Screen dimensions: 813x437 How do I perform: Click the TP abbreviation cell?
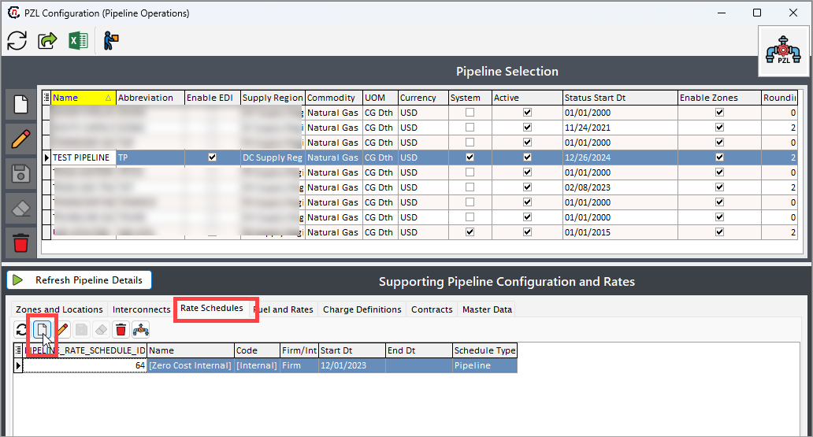click(x=150, y=157)
